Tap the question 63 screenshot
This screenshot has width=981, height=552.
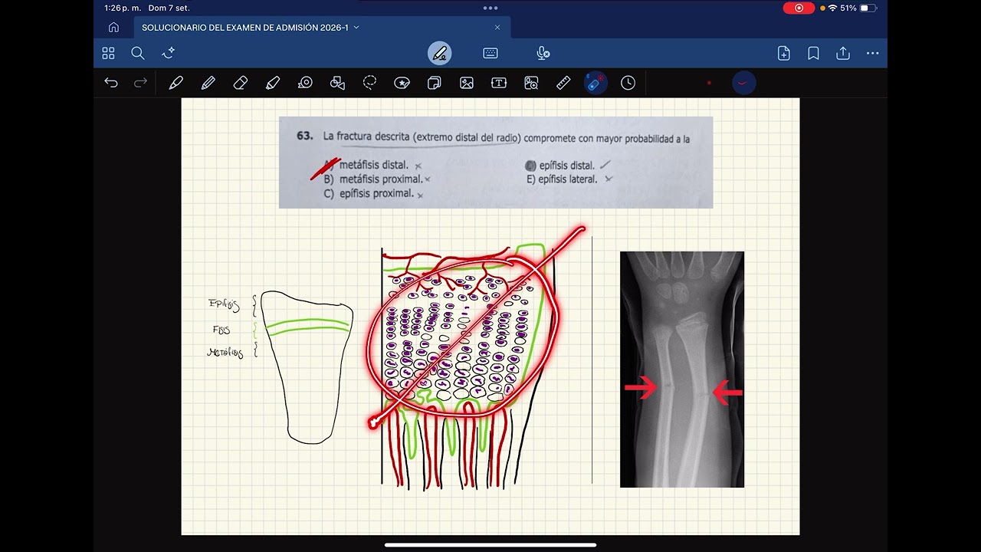(496, 163)
